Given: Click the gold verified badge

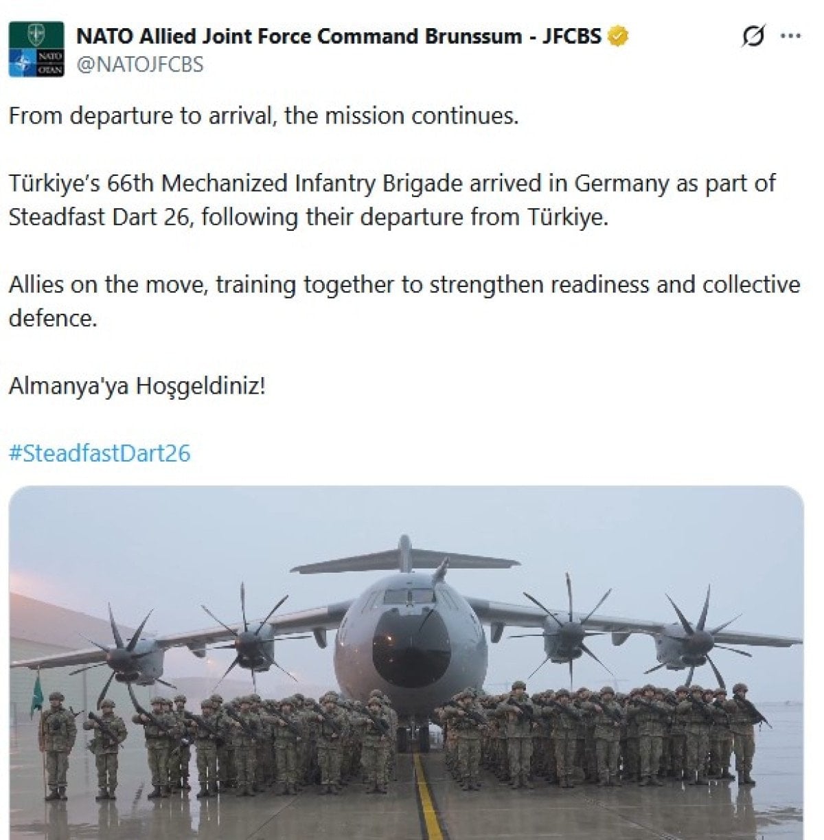Looking at the screenshot, I should 617,36.
